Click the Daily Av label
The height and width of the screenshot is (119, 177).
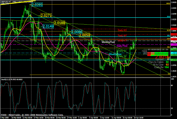click(x=159, y=67)
